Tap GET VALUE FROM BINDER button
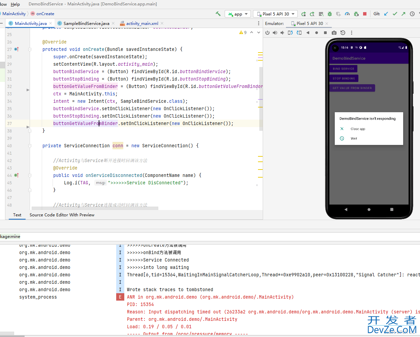This screenshot has height=337, width=420. (x=352, y=88)
